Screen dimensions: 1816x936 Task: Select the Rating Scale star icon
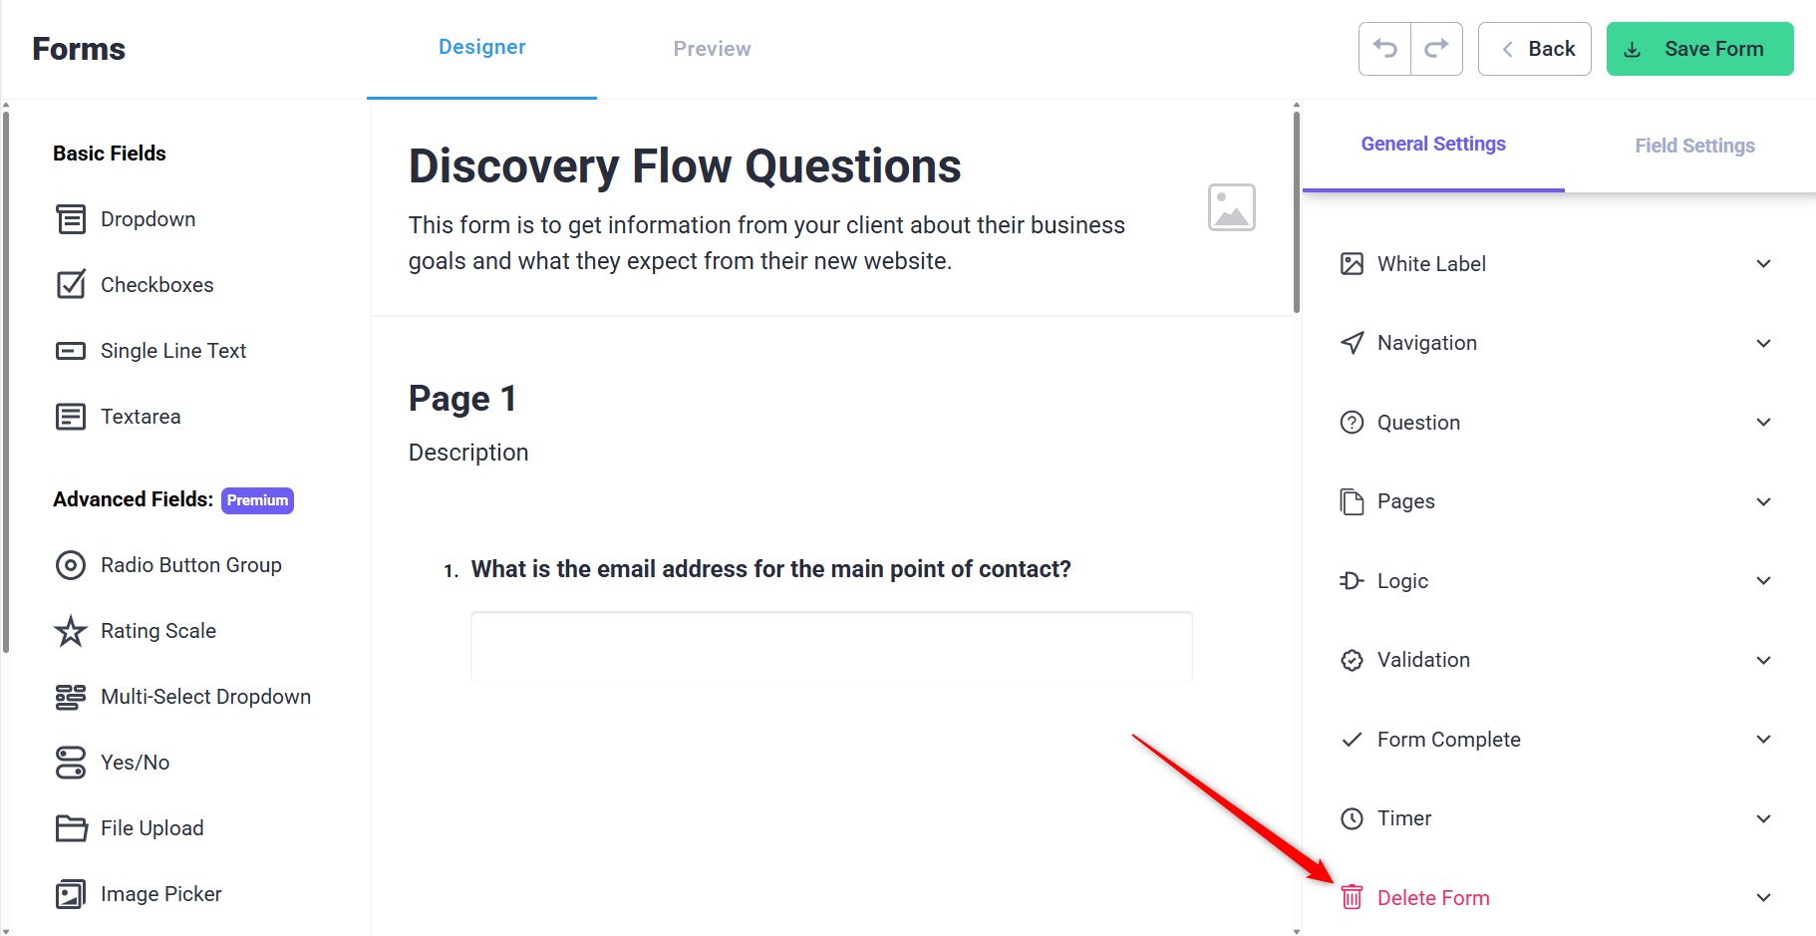pyautogui.click(x=71, y=631)
